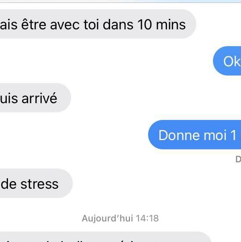Click the word "Aujourd'hui" in the timestamp

[108, 218]
